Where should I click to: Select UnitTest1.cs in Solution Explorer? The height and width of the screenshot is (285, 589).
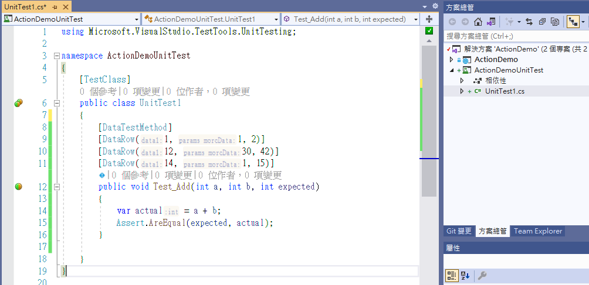click(505, 91)
